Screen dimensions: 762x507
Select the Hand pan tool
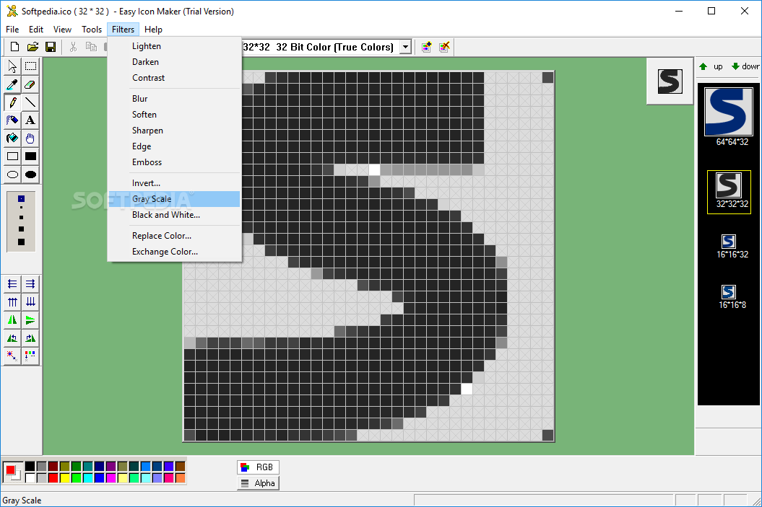(x=30, y=138)
